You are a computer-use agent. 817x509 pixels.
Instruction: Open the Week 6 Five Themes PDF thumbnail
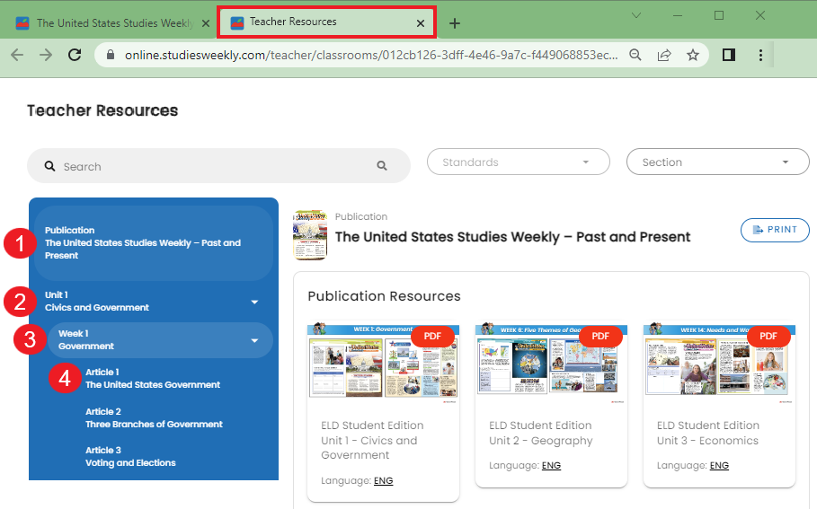(551, 362)
